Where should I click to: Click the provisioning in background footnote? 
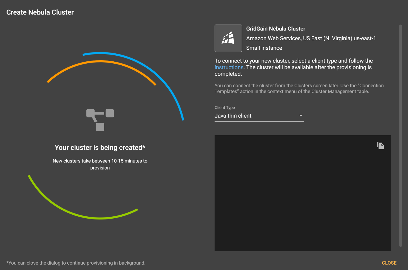(x=76, y=263)
